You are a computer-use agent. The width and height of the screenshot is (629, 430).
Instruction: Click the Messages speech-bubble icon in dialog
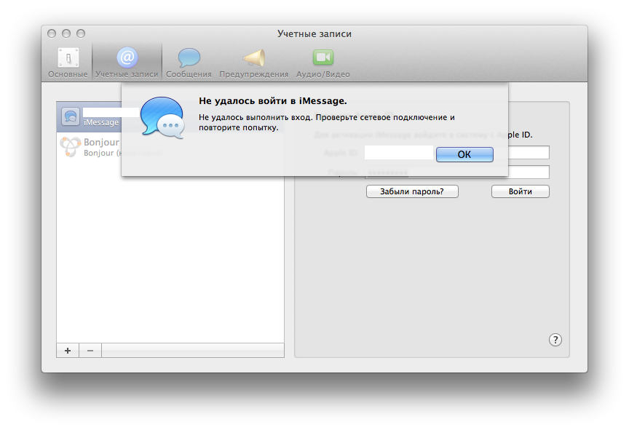[163, 118]
